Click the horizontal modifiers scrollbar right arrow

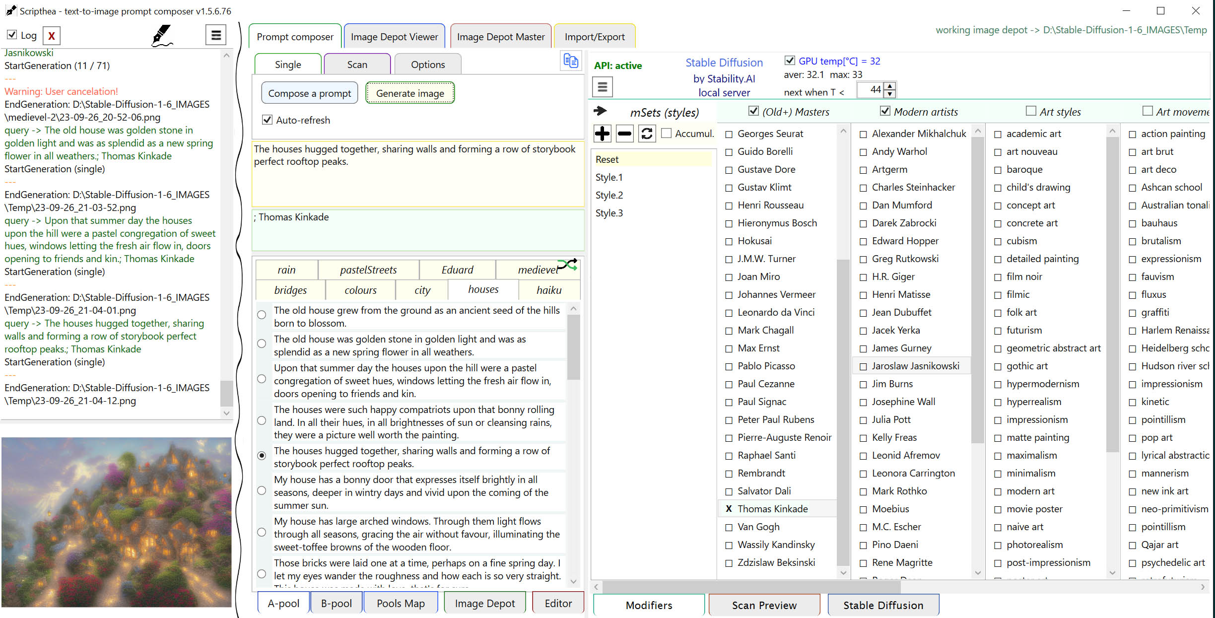click(1203, 587)
